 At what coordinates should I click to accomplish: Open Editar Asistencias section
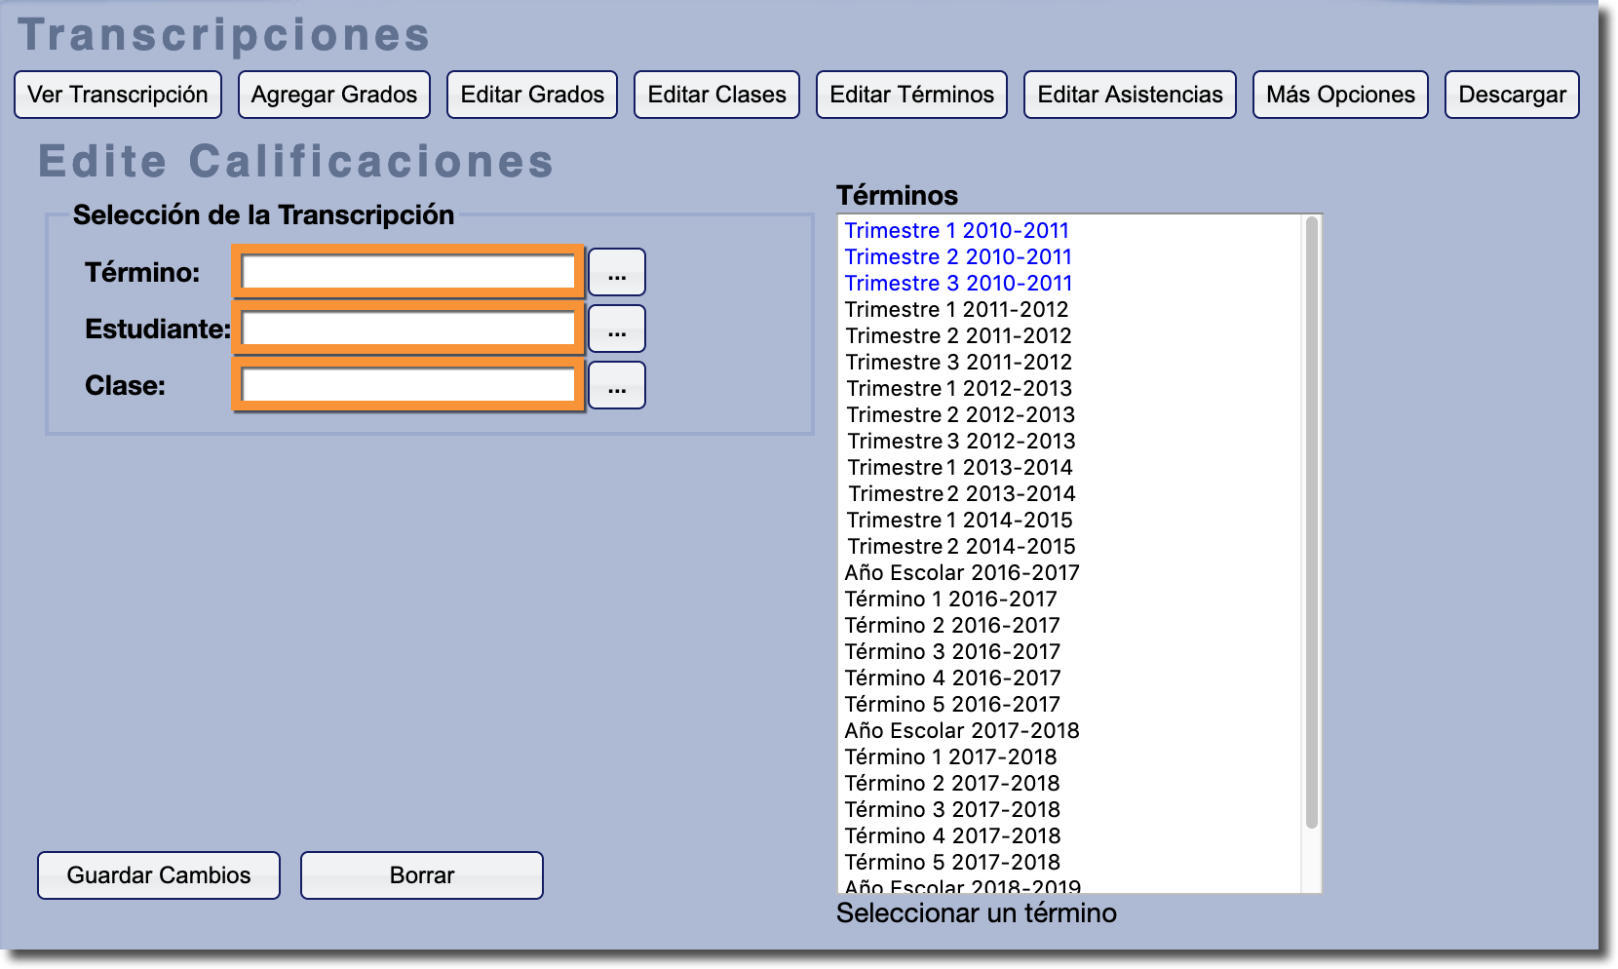1130,95
